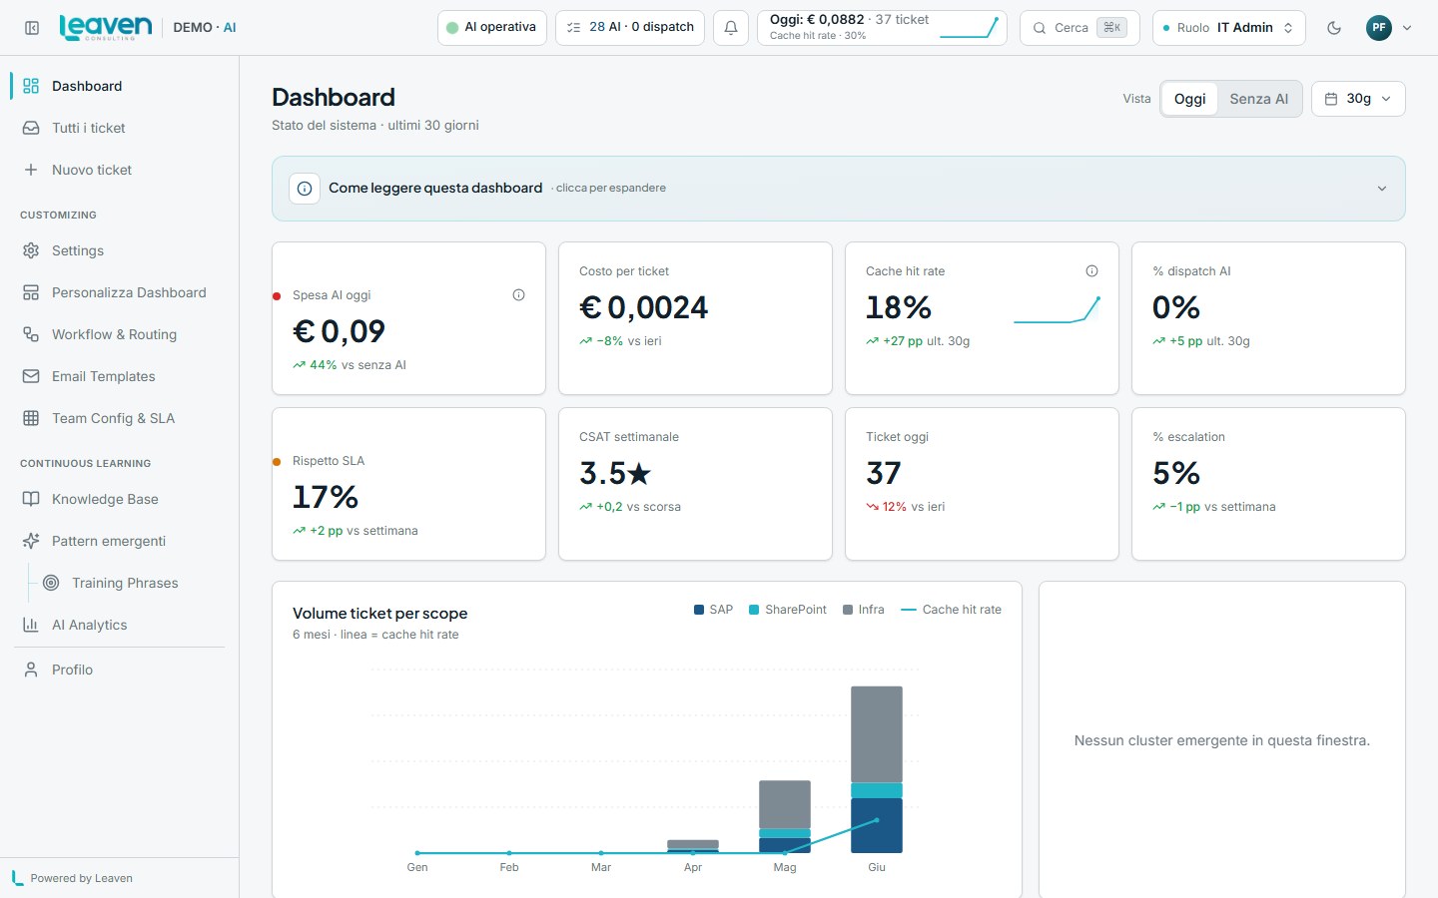
Task: Click the Pattern emergenti sparkle icon
Action: pos(31,541)
